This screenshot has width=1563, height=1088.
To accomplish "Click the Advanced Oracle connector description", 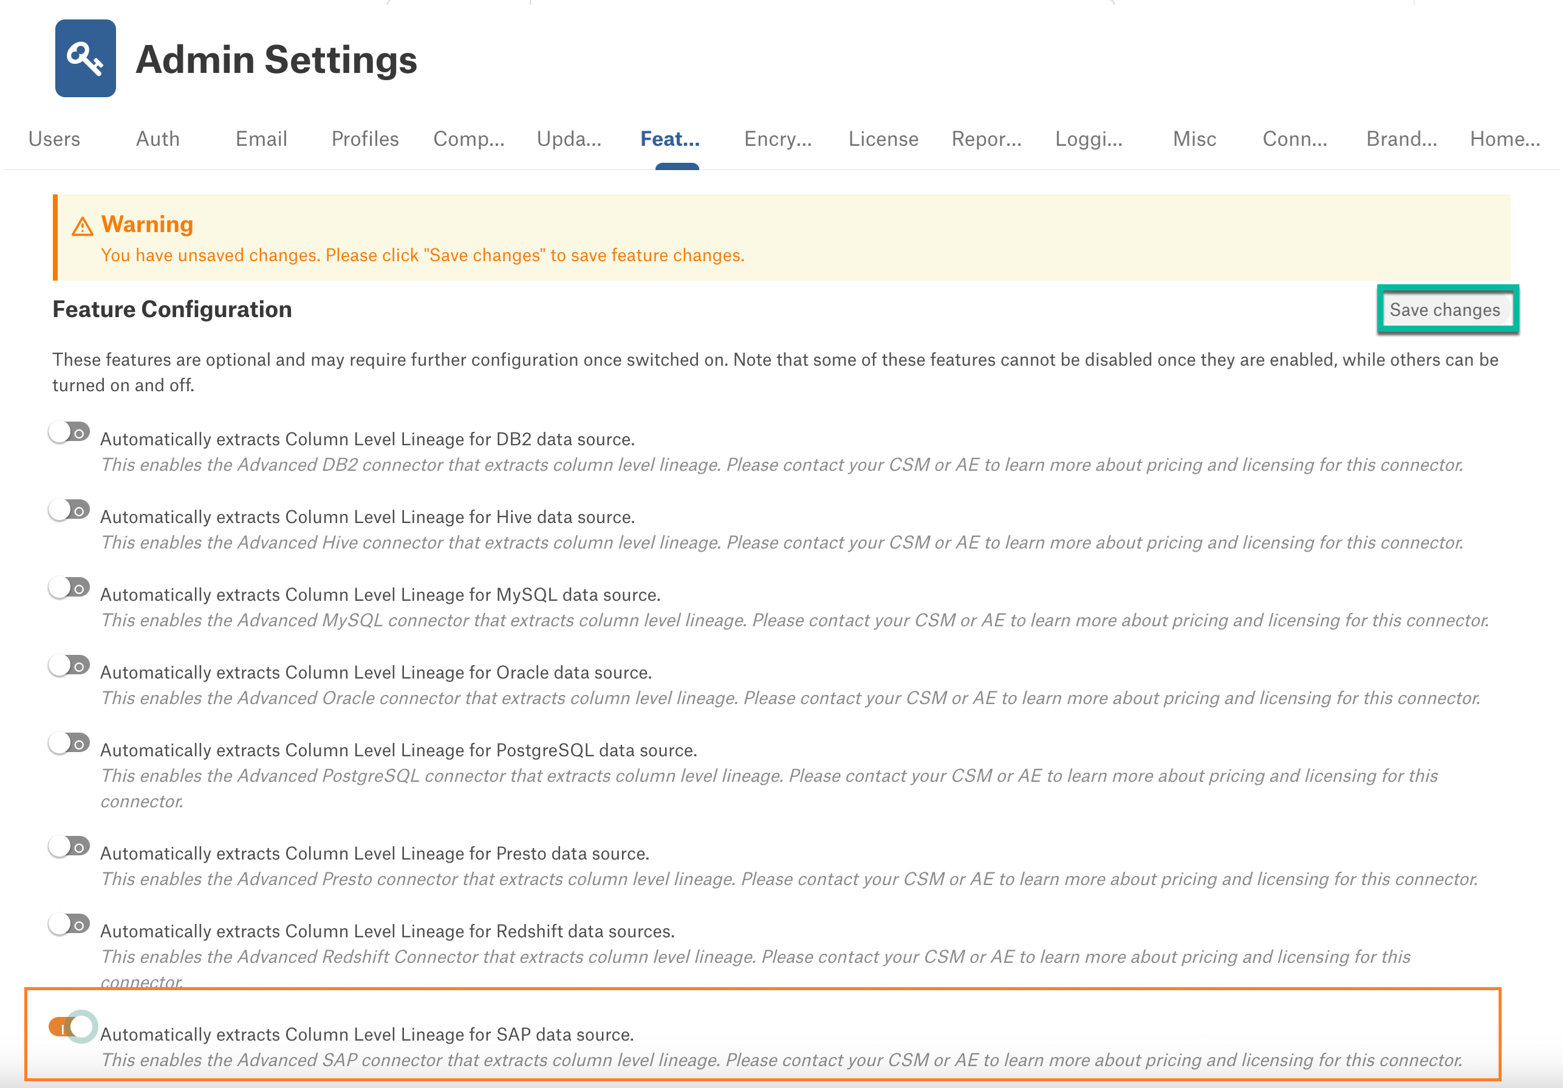I will coord(790,698).
